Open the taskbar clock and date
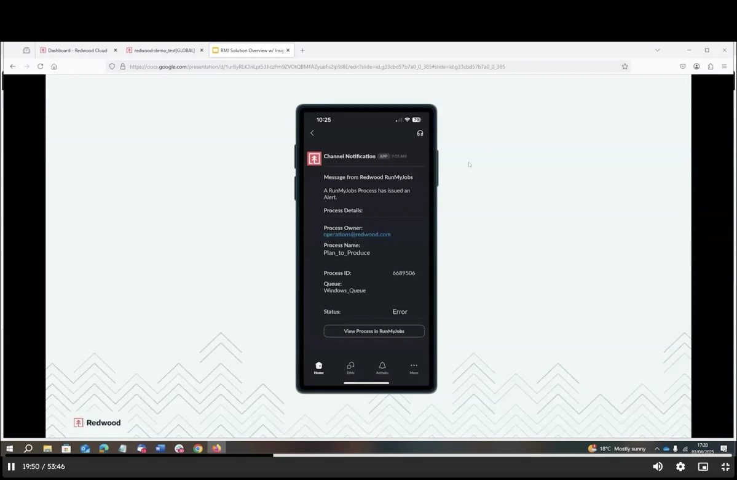This screenshot has width=737, height=480. click(702, 449)
